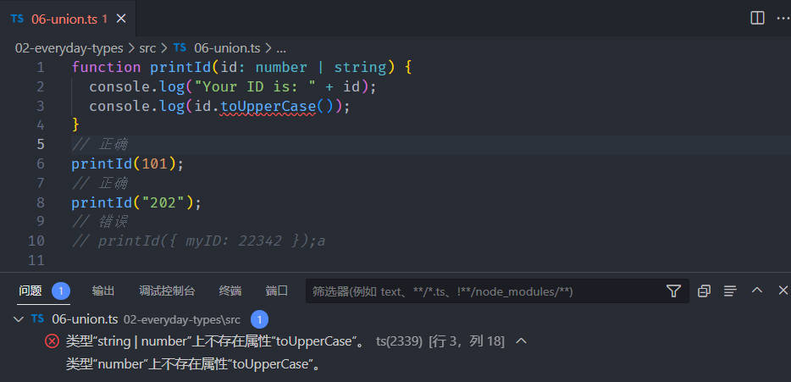Click the commented printId({ myID: 22342 }) line
Viewport: 791px width, 382px height.
coord(198,241)
